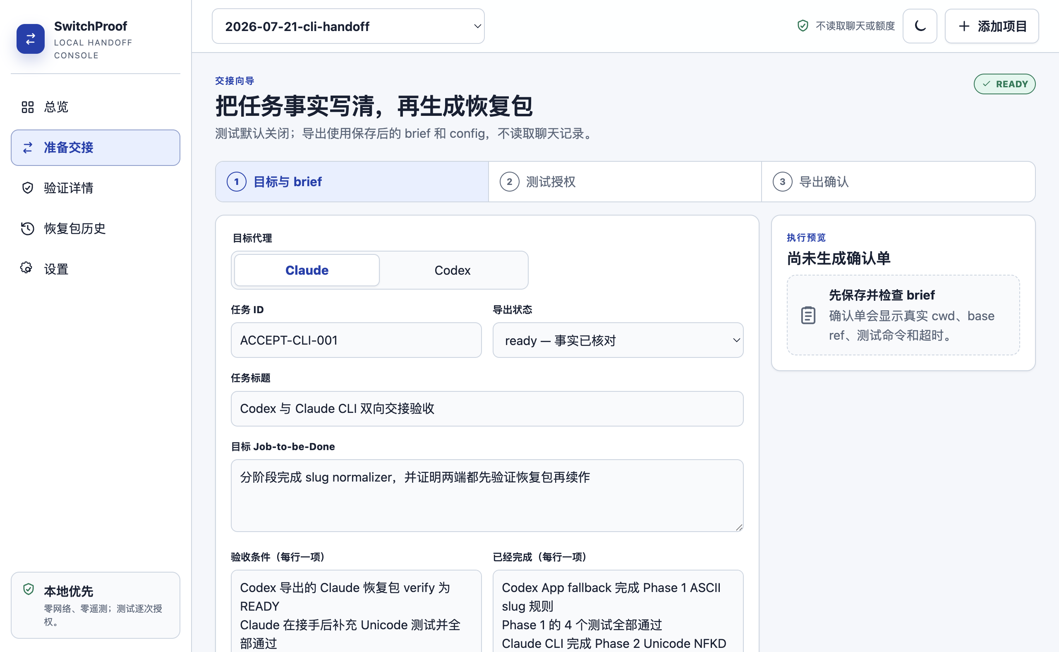Image resolution: width=1059 pixels, height=652 pixels.
Task: Switch to 目标与 brief step tab
Action: click(x=352, y=182)
